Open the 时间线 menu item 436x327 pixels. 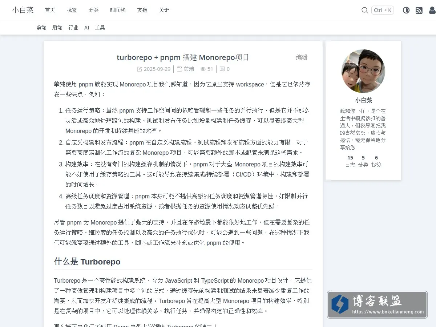[118, 10]
